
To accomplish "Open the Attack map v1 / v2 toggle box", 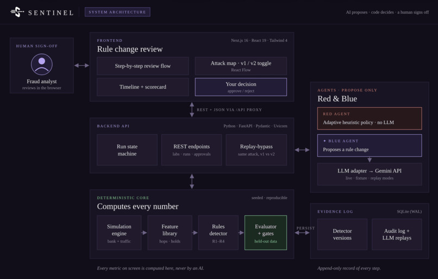I will pos(241,66).
